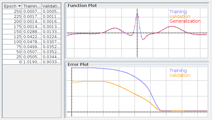Viewport: 212px width, 120px height.
Task: Click the Generalization legend label
Action: pyautogui.click(x=185, y=21)
